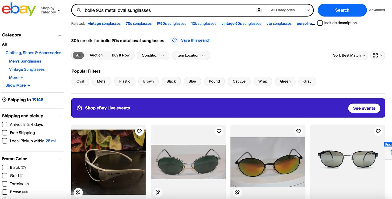Open Clothing, Shoes & Accessories category

click(33, 53)
